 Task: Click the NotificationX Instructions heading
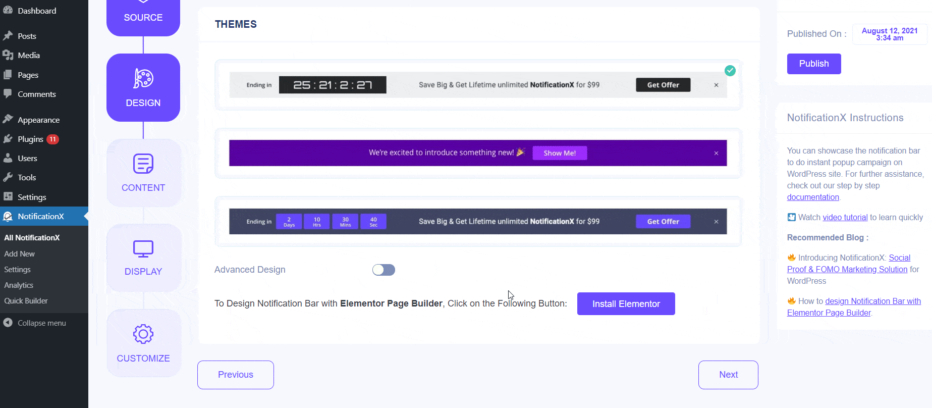click(845, 118)
